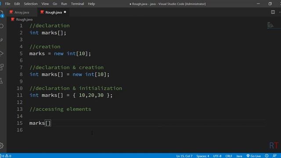This screenshot has width=281, height=158.
Task: Click line number 16 in gutter
Action: (x=19, y=130)
